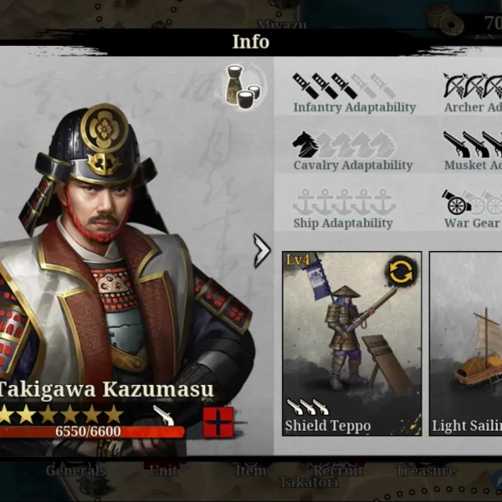Tap the sake bottle and cups icon
502x502 pixels.
[243, 85]
